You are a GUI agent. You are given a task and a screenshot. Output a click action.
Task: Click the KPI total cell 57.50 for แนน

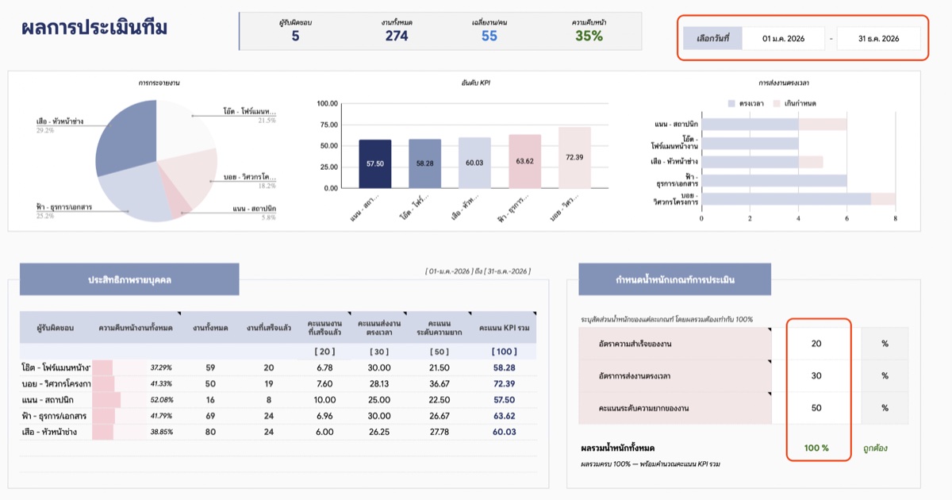tap(504, 400)
